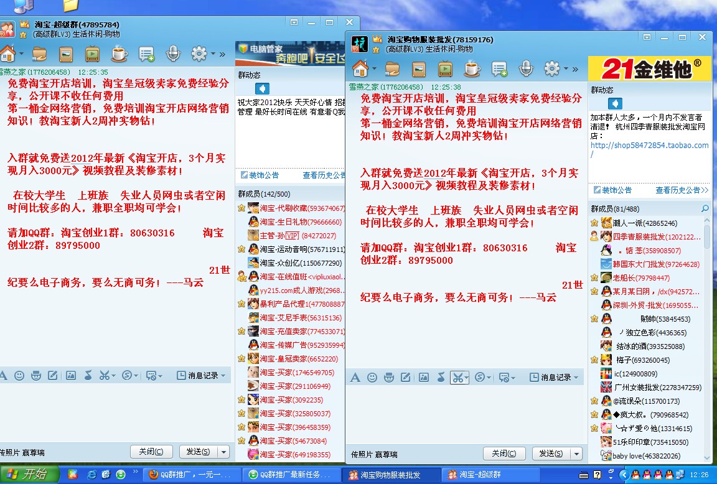Launch the group video icon in 淘宝-超级群
The width and height of the screenshot is (717, 484).
(92, 54)
